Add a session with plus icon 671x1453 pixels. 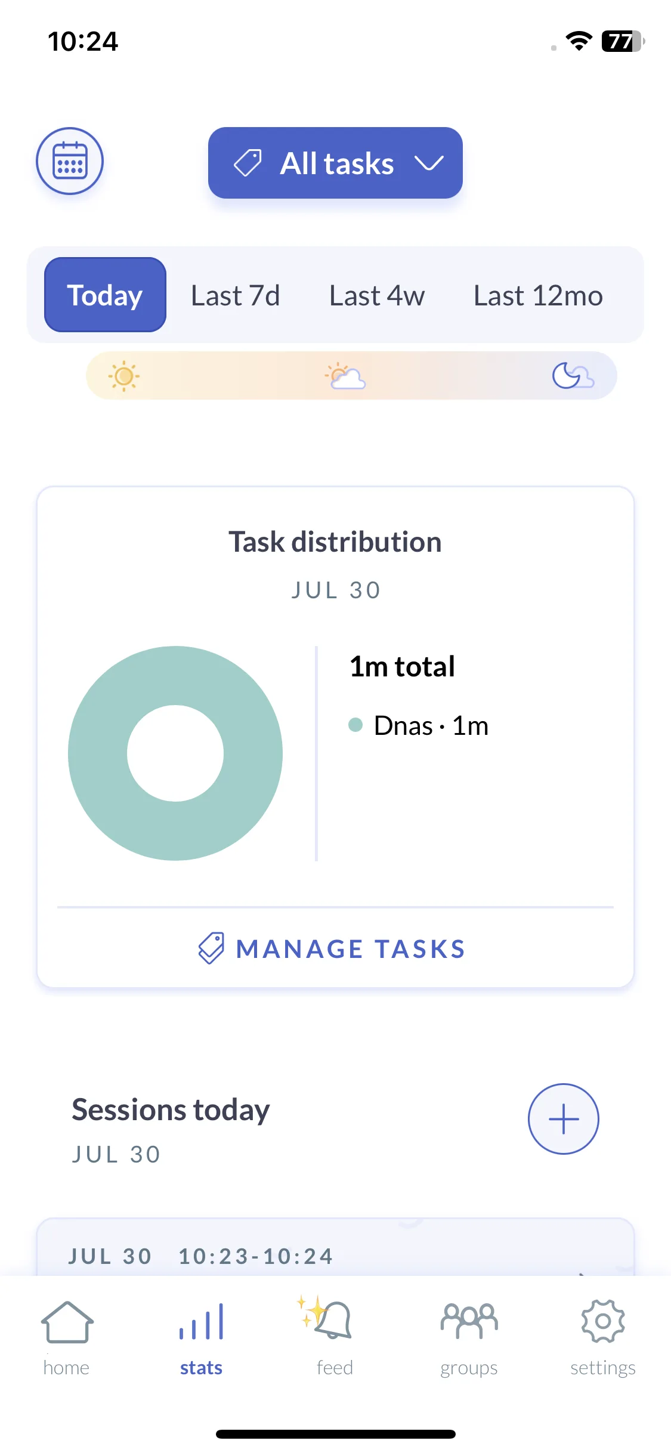point(563,1119)
